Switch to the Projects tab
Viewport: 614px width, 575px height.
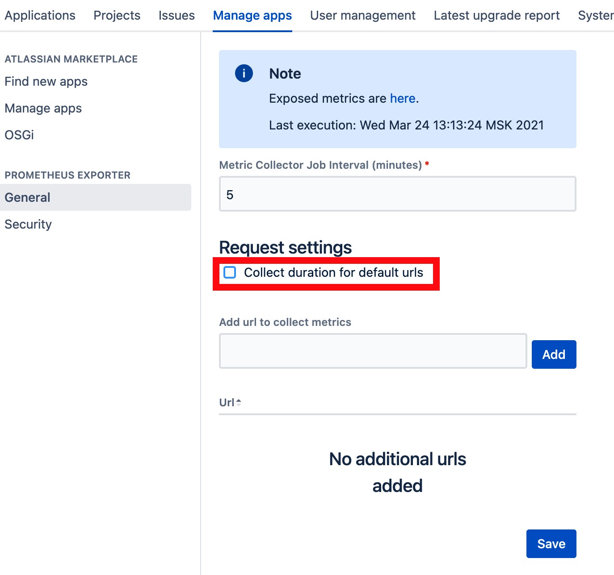[x=117, y=16]
